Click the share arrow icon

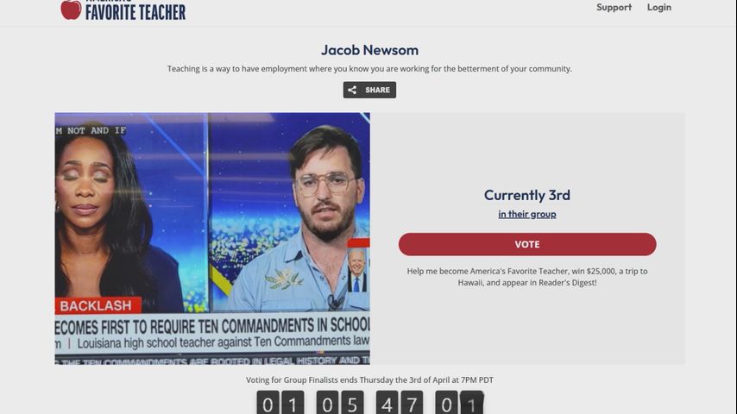[352, 90]
